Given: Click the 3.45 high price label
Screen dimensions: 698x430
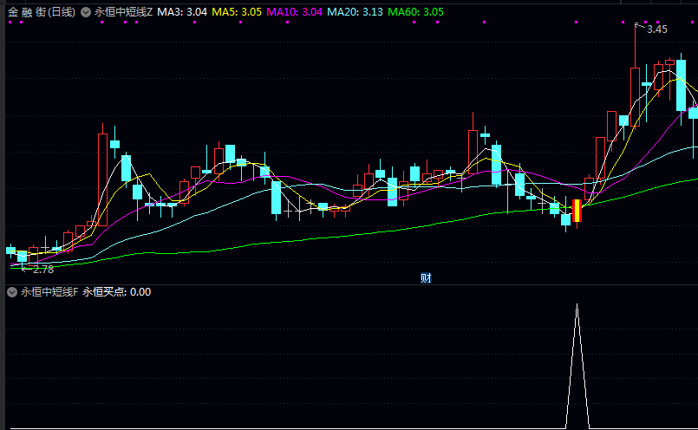Looking at the screenshot, I should click(657, 29).
